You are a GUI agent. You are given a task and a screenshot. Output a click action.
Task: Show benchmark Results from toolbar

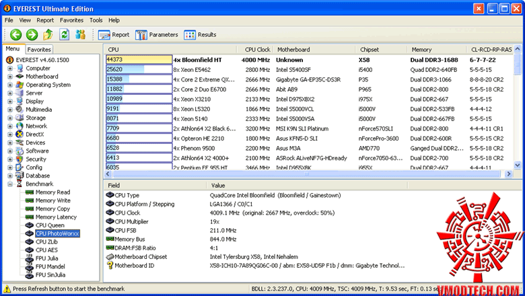(200, 34)
